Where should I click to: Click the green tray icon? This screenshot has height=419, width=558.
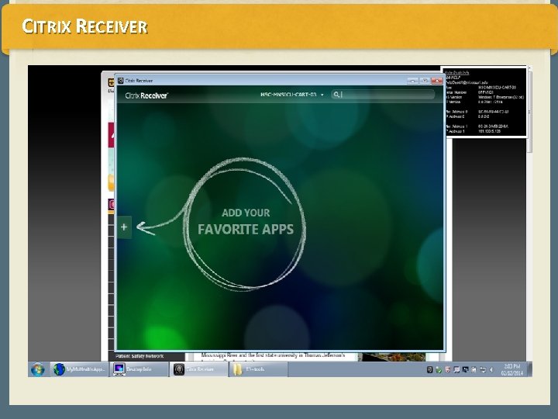pyautogui.click(x=439, y=370)
